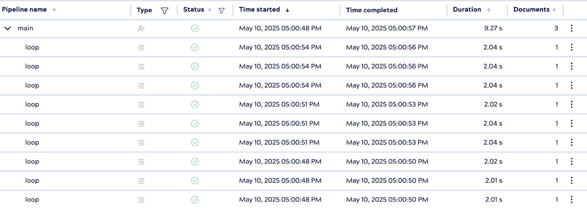Click the Type column header label
Viewport: 587px width, 208px height.
pyautogui.click(x=144, y=10)
